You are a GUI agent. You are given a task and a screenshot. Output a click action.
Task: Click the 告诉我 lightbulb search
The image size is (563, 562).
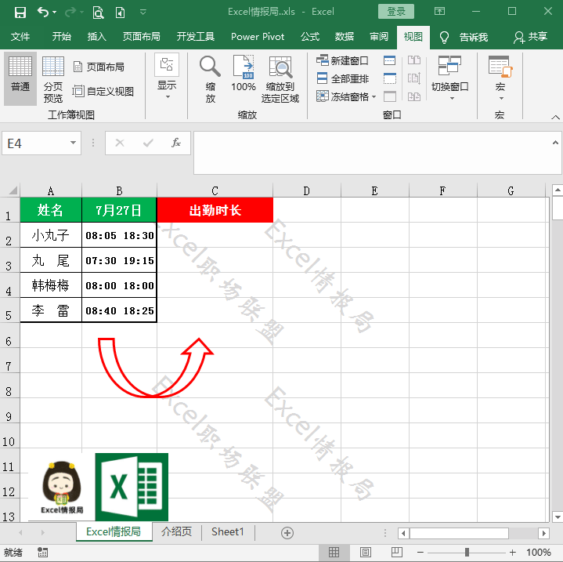tap(464, 37)
